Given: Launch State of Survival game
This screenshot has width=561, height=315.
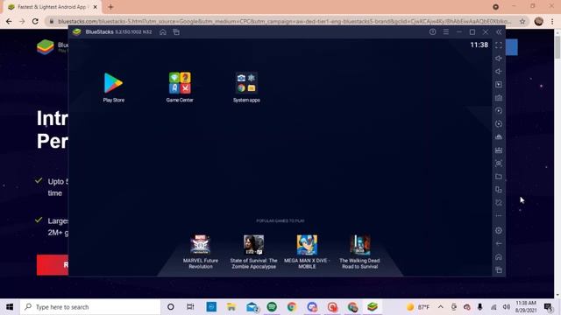Looking at the screenshot, I should pyautogui.click(x=253, y=252).
